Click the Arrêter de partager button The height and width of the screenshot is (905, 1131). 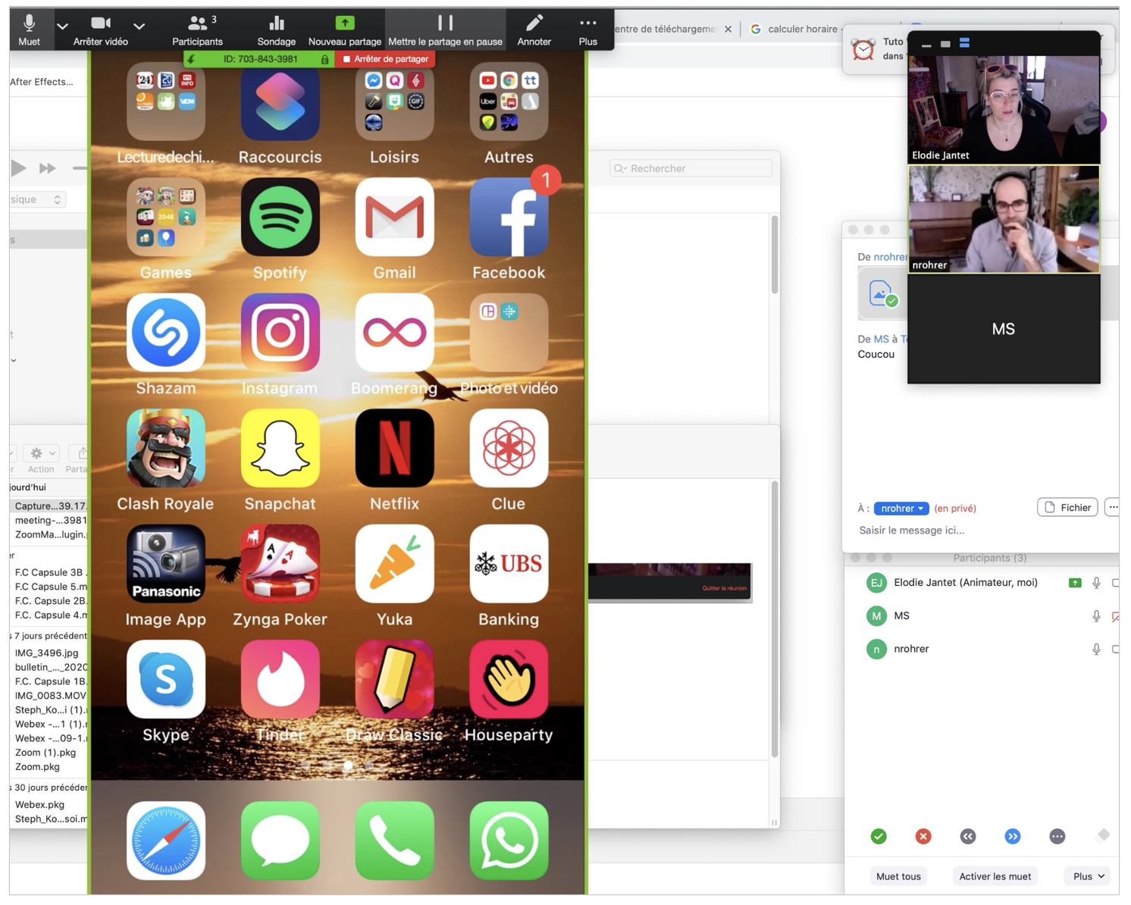tap(386, 59)
